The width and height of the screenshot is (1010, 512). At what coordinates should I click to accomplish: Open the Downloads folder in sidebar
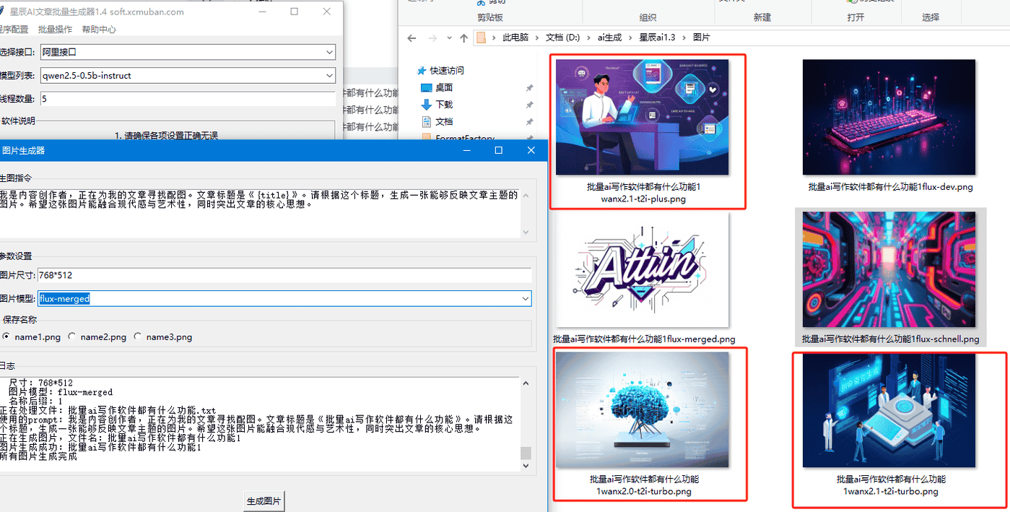[x=427, y=105]
